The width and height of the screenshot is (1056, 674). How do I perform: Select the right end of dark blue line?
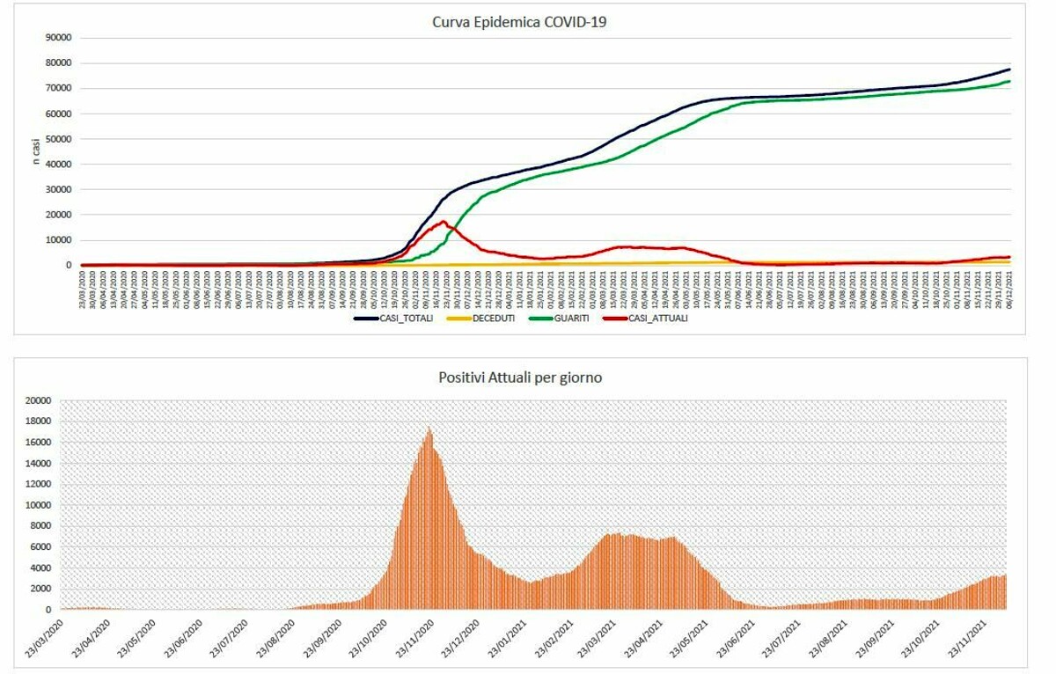(1008, 70)
